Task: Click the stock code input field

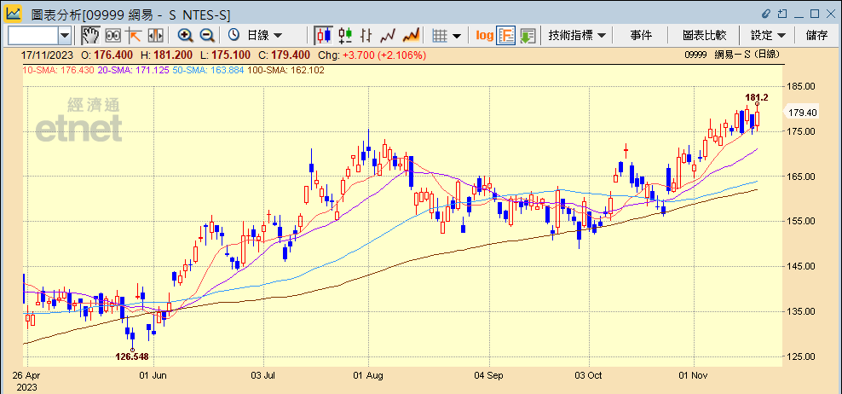Action: tap(32, 35)
